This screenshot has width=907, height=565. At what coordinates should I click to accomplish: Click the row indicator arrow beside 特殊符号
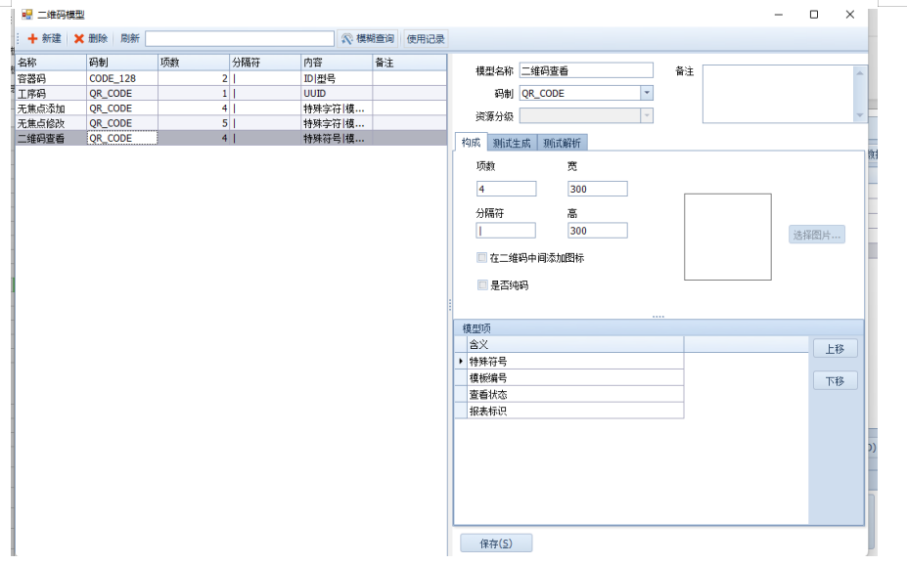click(461, 362)
